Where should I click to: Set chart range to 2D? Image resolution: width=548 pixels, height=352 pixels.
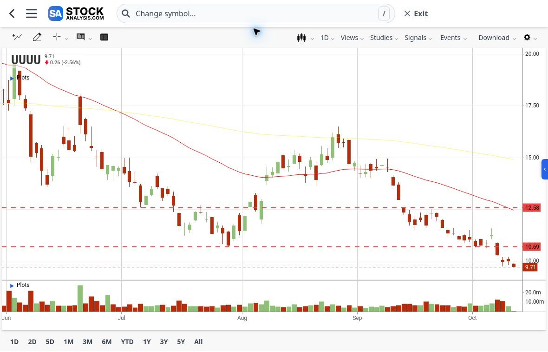(32, 342)
